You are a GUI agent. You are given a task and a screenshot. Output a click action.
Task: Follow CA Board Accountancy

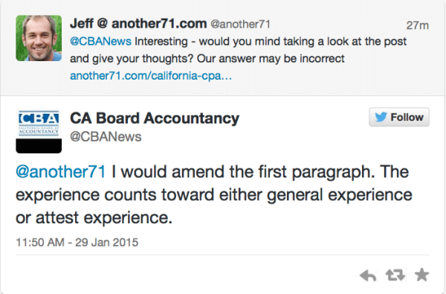point(399,117)
